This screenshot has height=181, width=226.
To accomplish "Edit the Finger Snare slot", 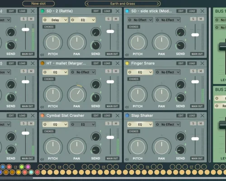I will pos(181,63).
